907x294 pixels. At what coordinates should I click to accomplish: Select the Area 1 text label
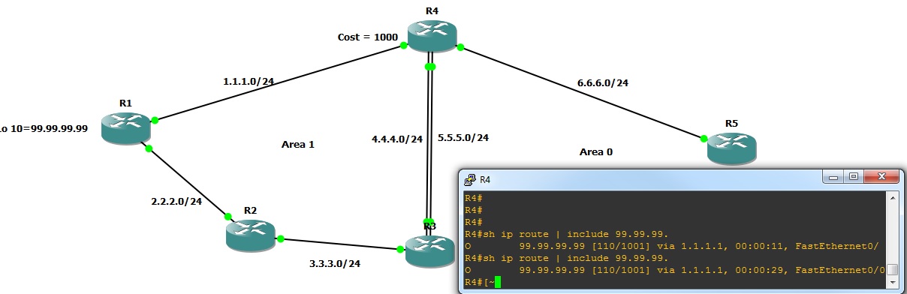pyautogui.click(x=297, y=144)
